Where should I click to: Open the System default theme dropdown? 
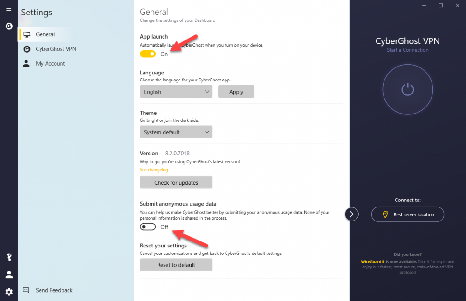pos(176,132)
